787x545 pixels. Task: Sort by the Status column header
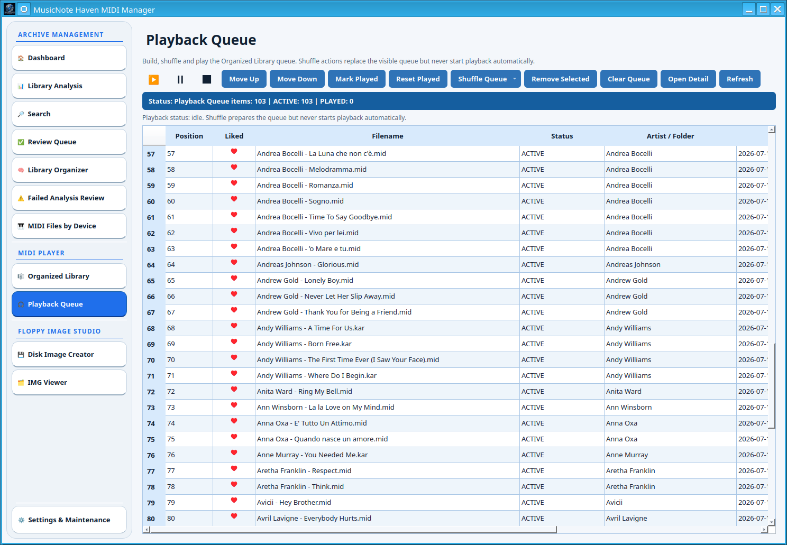click(562, 136)
